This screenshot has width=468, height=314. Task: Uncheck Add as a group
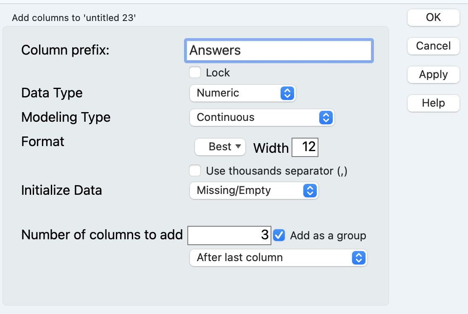click(x=279, y=235)
